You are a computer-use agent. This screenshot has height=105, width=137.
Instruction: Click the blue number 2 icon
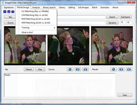coord(9,12)
